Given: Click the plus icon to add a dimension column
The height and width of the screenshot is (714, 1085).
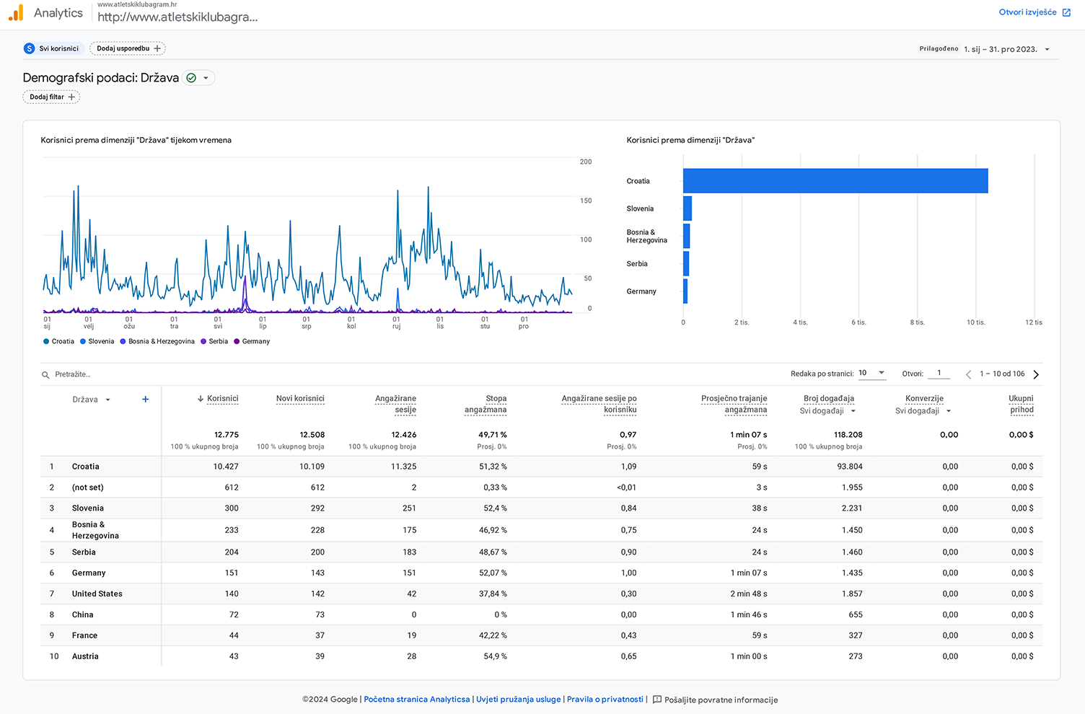Looking at the screenshot, I should coord(146,400).
